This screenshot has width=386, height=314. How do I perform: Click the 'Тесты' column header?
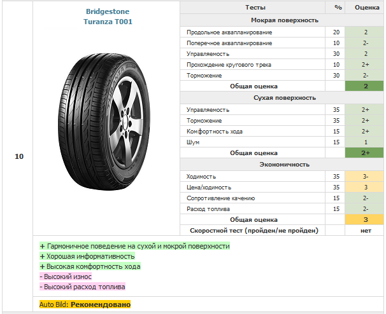[x=255, y=8]
